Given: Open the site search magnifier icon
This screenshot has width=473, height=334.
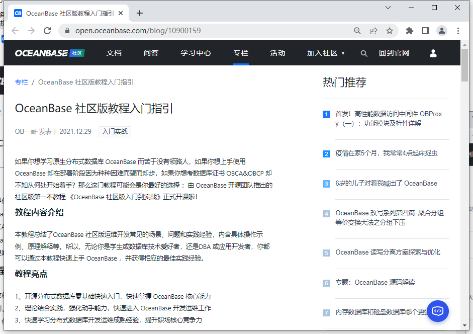Looking at the screenshot, I should coord(364,53).
